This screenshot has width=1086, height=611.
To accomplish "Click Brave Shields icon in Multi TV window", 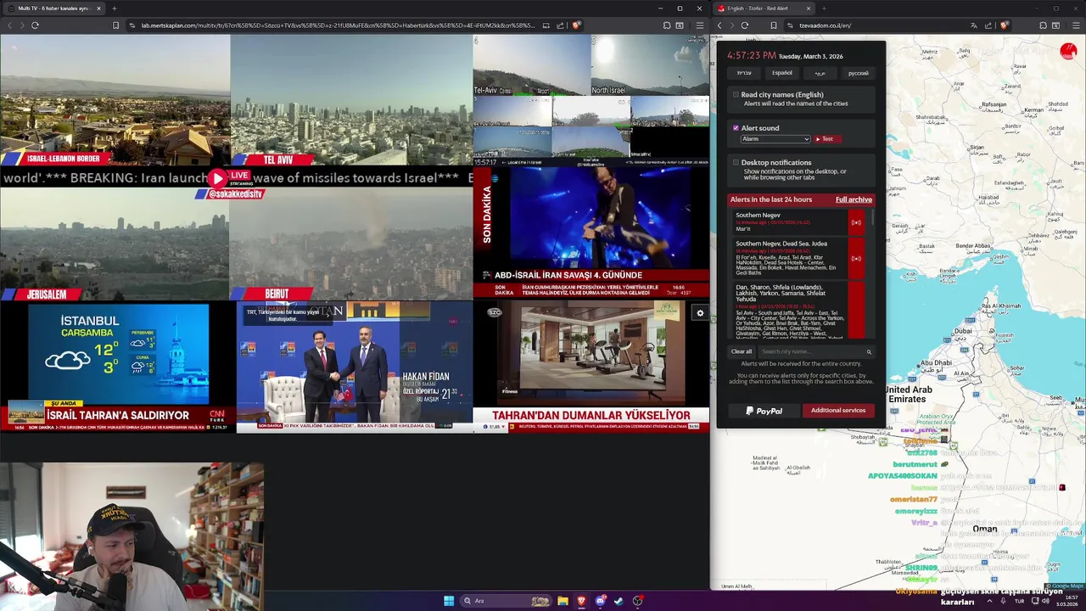I will pos(576,25).
